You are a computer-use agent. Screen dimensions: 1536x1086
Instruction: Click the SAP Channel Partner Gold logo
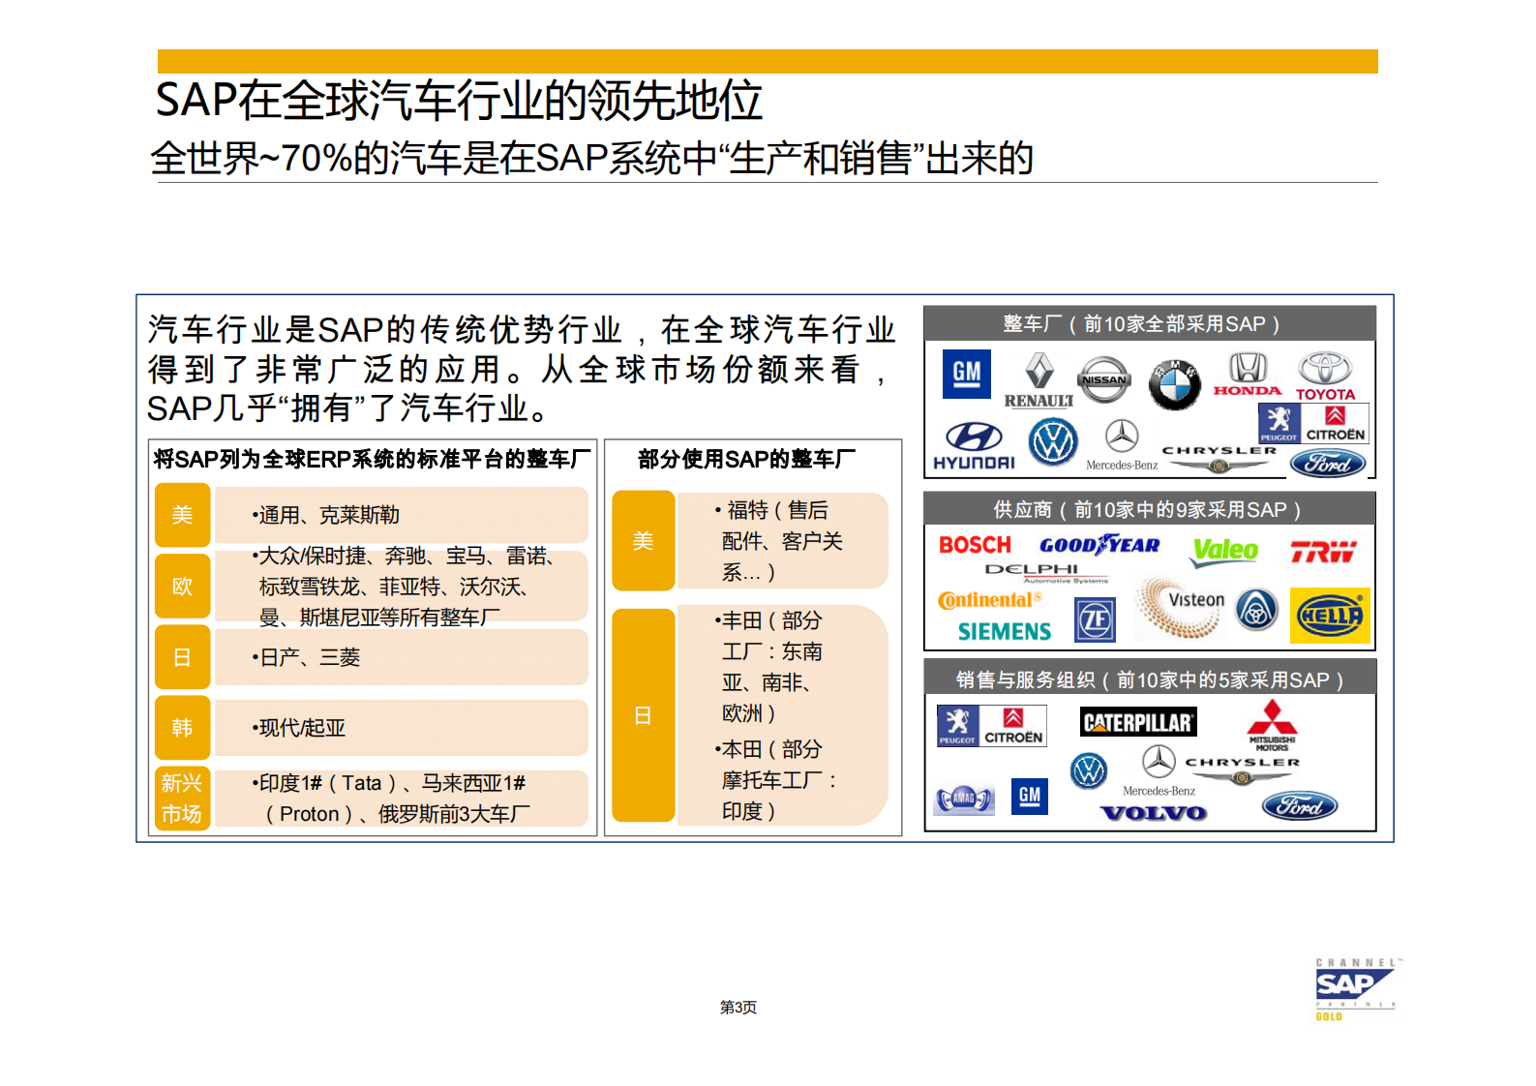(x=1357, y=989)
